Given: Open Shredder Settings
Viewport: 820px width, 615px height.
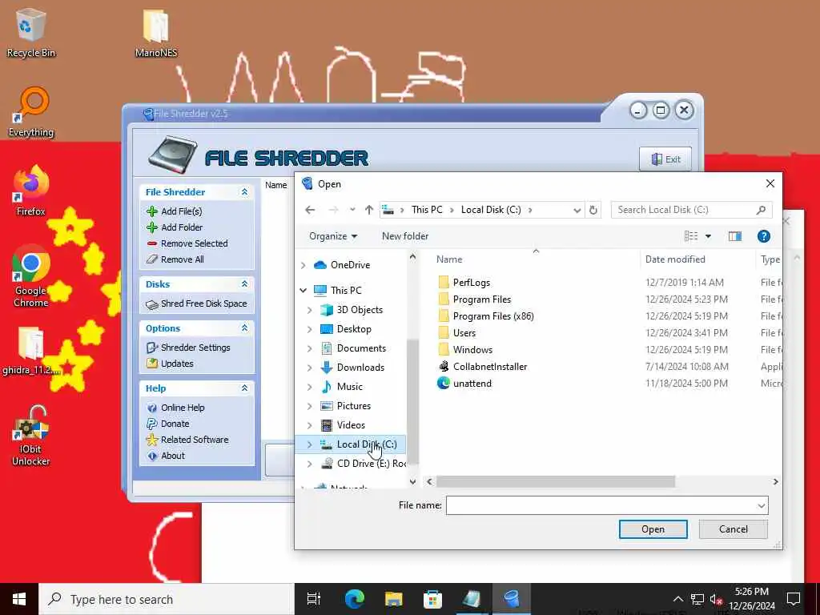Looking at the screenshot, I should pos(195,348).
